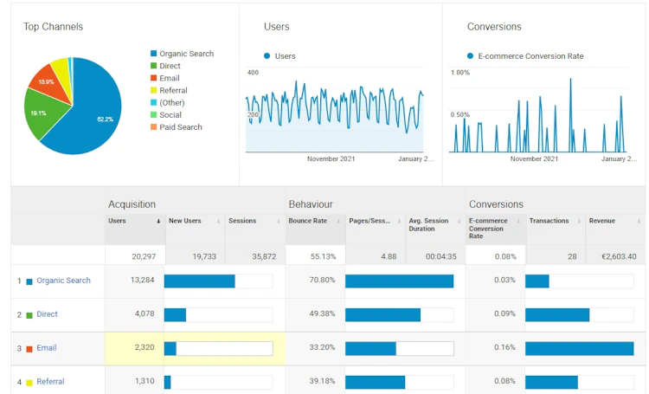Screen dimensions: 649x394
Task: Open the Organic Search channel link
Action: (63, 281)
